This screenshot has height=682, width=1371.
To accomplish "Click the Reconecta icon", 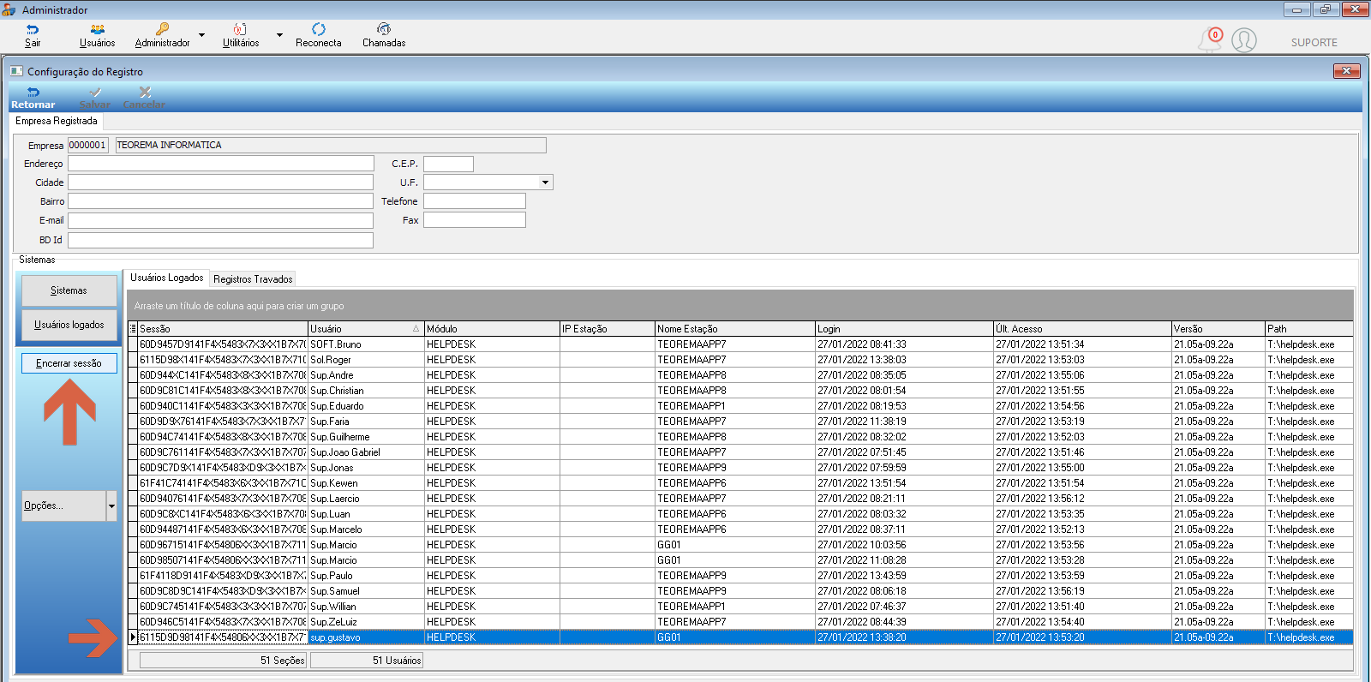I will tap(319, 30).
